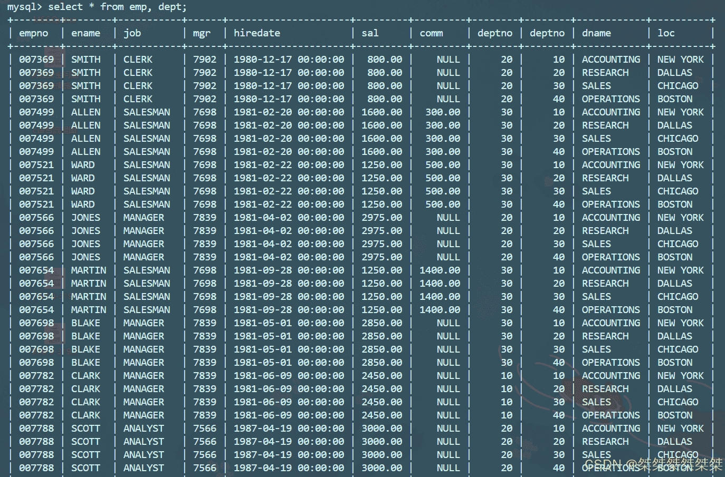Select "CLARK" in the CLARK–OPERATIONS row

point(85,415)
